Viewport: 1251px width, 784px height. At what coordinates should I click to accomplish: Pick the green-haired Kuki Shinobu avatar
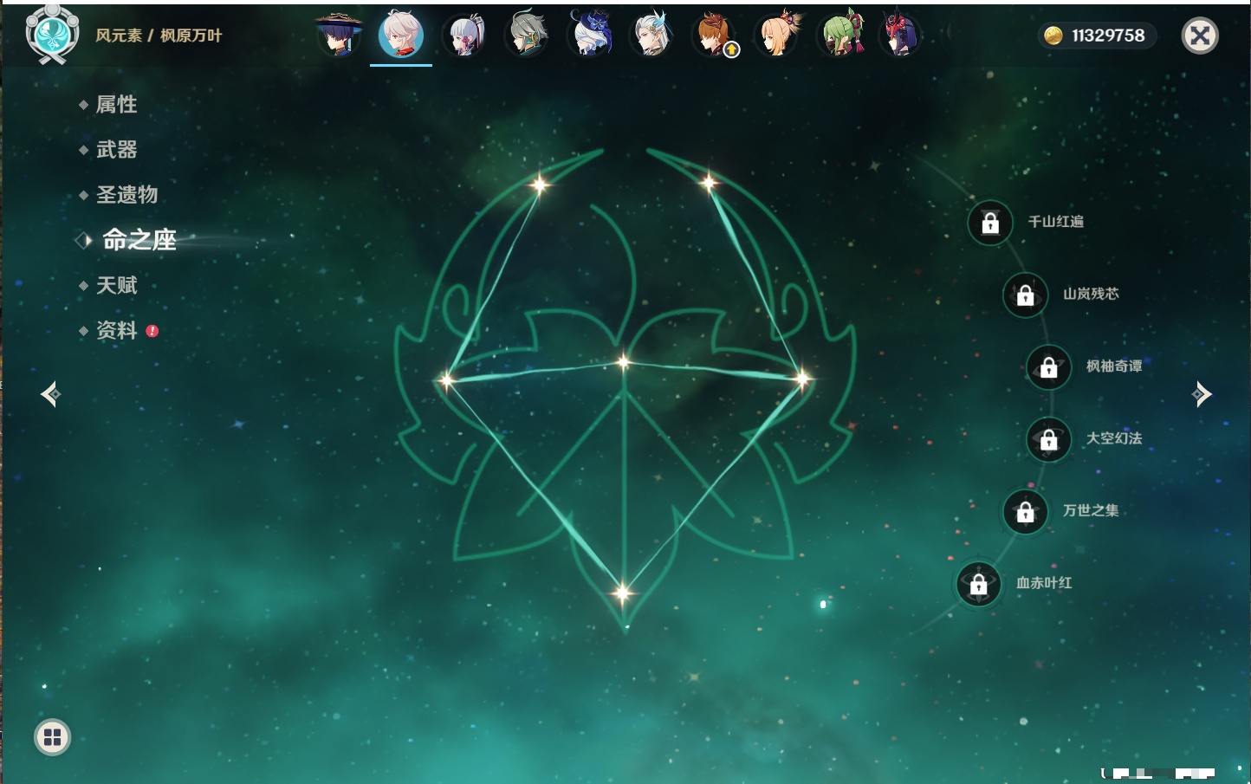point(840,35)
